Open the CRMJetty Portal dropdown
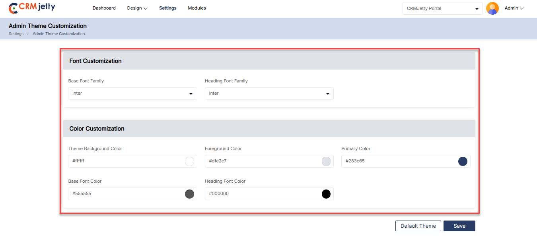This screenshot has height=250, width=537. tap(442, 8)
